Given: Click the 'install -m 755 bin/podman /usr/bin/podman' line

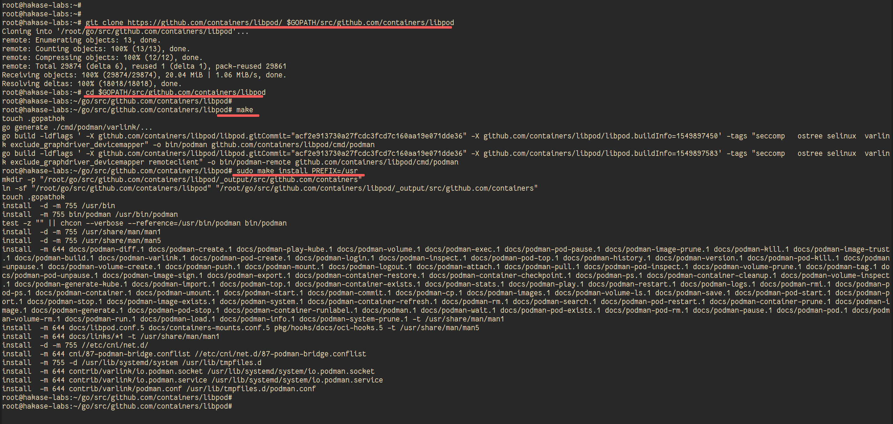Looking at the screenshot, I should click(90, 214).
